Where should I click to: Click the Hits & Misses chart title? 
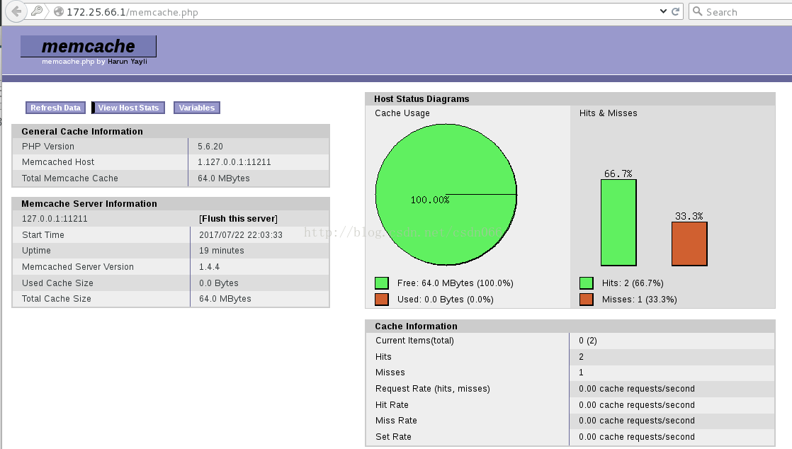click(x=608, y=113)
